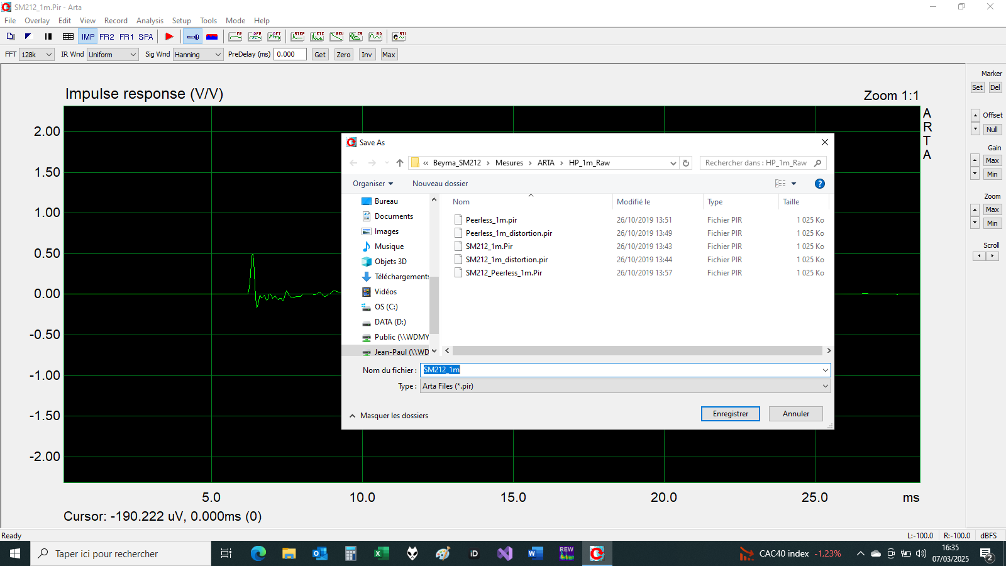Expand the FFT size dropdown showing 128k
The image size is (1006, 566).
tap(37, 55)
